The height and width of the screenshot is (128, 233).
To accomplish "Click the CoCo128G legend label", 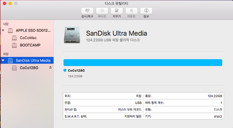I will click(76, 71).
